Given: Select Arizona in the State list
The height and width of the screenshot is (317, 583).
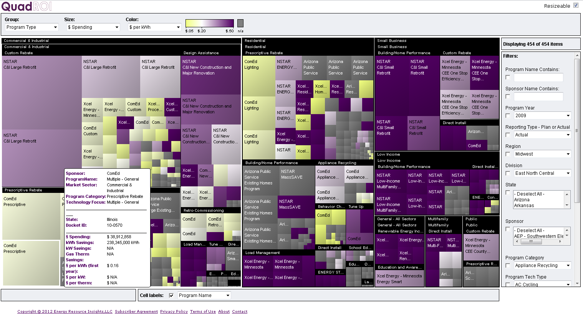Looking at the screenshot, I should (522, 200).
